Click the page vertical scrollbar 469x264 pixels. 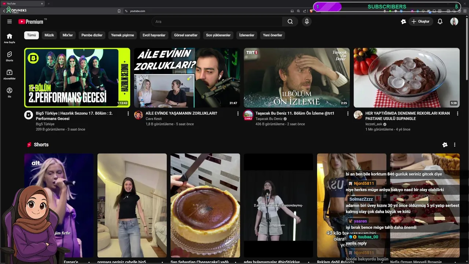click(467, 48)
